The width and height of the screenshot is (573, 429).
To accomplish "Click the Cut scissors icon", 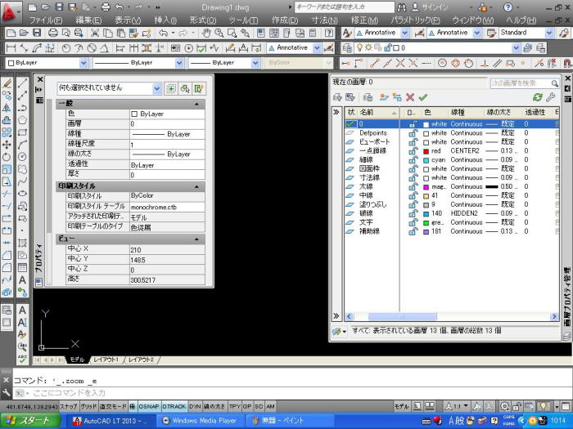I will pos(95,34).
